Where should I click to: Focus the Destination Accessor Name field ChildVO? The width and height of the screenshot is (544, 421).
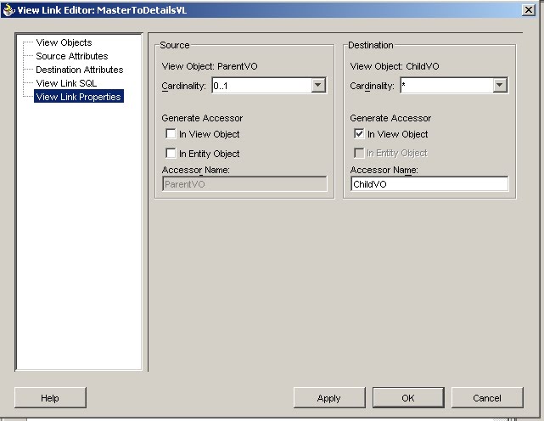429,184
